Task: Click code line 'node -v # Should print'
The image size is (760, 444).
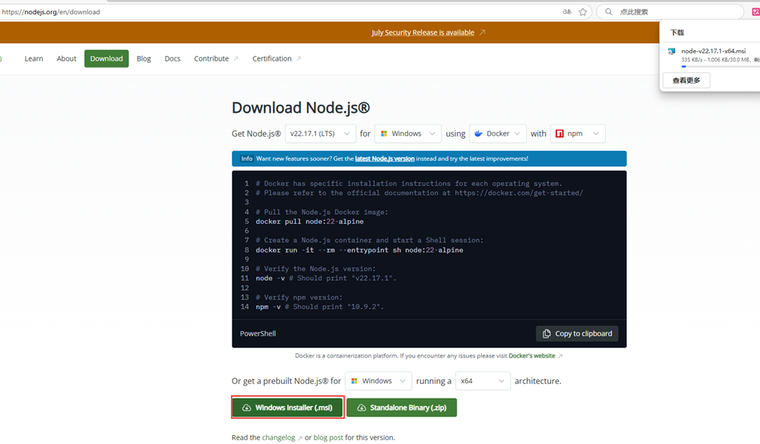Action: tap(326, 279)
